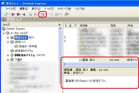Image resolution: width=139 pixels, height=93 pixels.
Task: Delete message with the X icon
Action: (x=36, y=14)
